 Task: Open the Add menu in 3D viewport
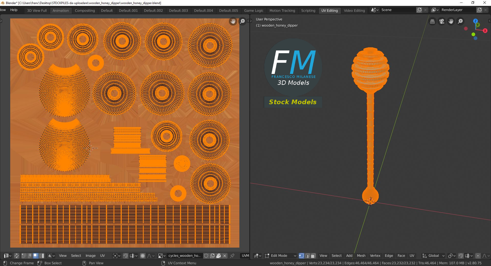349,256
